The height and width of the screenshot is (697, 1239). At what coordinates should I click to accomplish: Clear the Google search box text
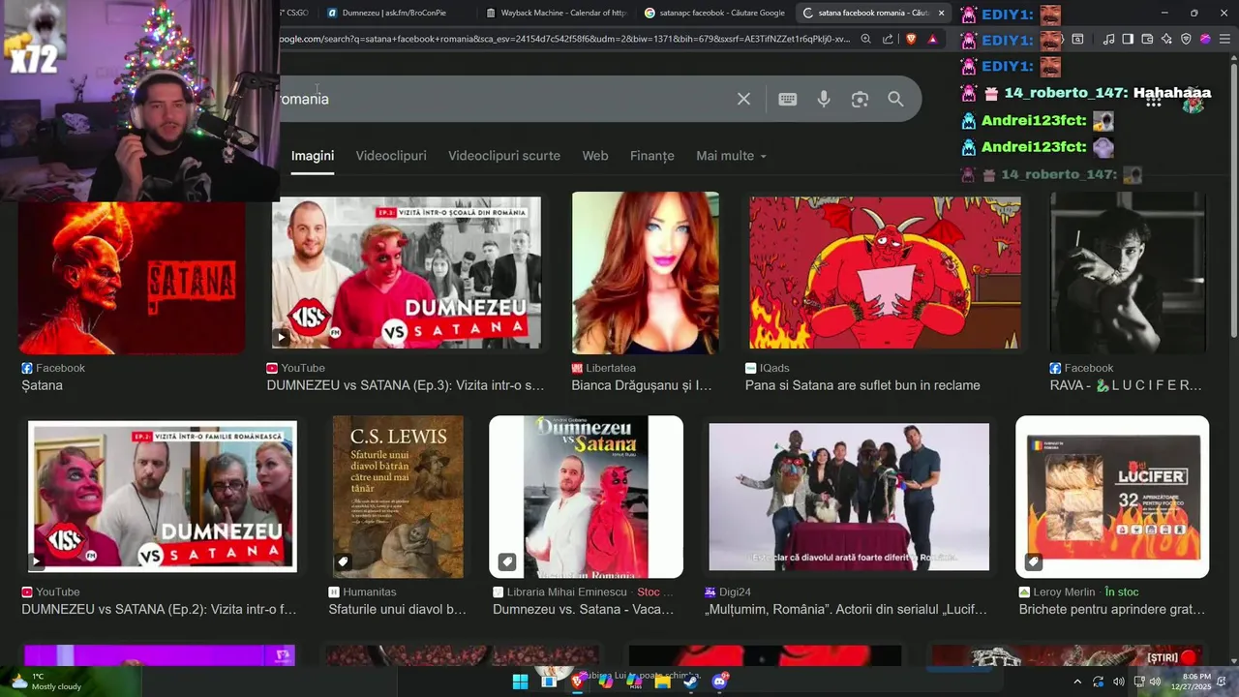pyautogui.click(x=743, y=99)
